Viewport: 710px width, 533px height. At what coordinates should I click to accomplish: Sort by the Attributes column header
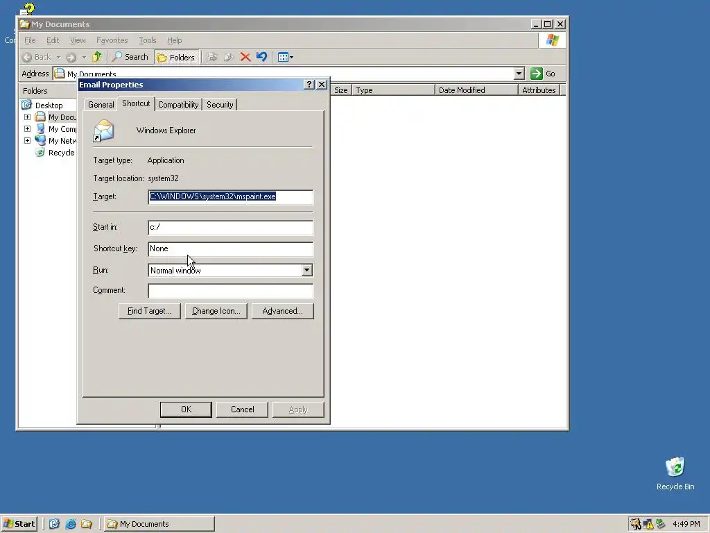pos(539,90)
